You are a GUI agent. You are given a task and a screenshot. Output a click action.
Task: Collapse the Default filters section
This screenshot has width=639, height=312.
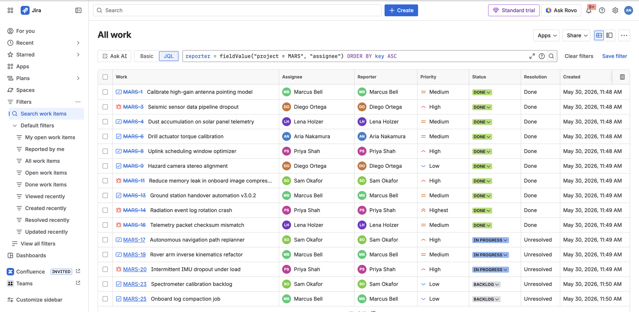click(x=15, y=125)
